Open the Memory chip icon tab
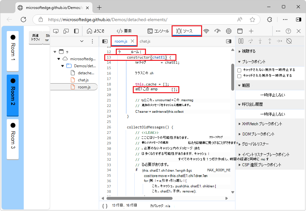The width and height of the screenshot is (306, 211). tap(228, 31)
